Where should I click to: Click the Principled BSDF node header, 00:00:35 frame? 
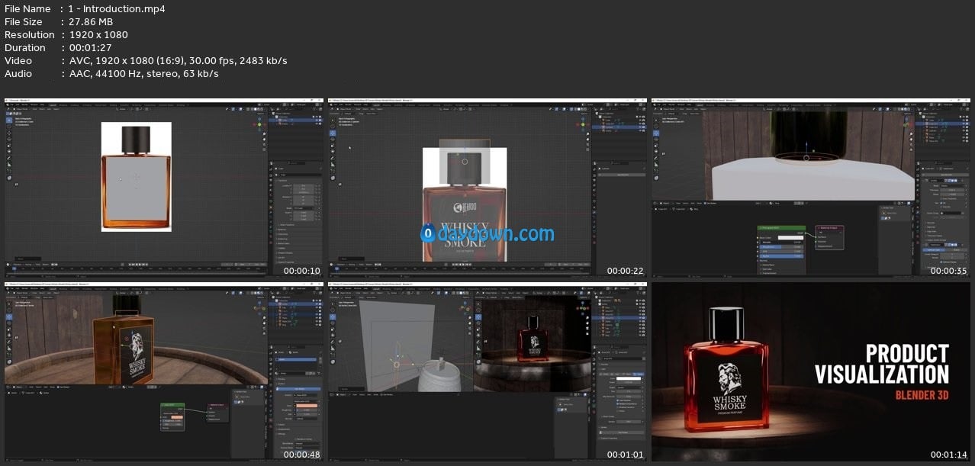point(781,227)
